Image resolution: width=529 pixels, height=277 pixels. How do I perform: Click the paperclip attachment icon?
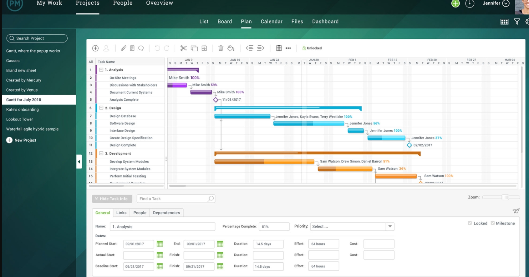(x=124, y=48)
